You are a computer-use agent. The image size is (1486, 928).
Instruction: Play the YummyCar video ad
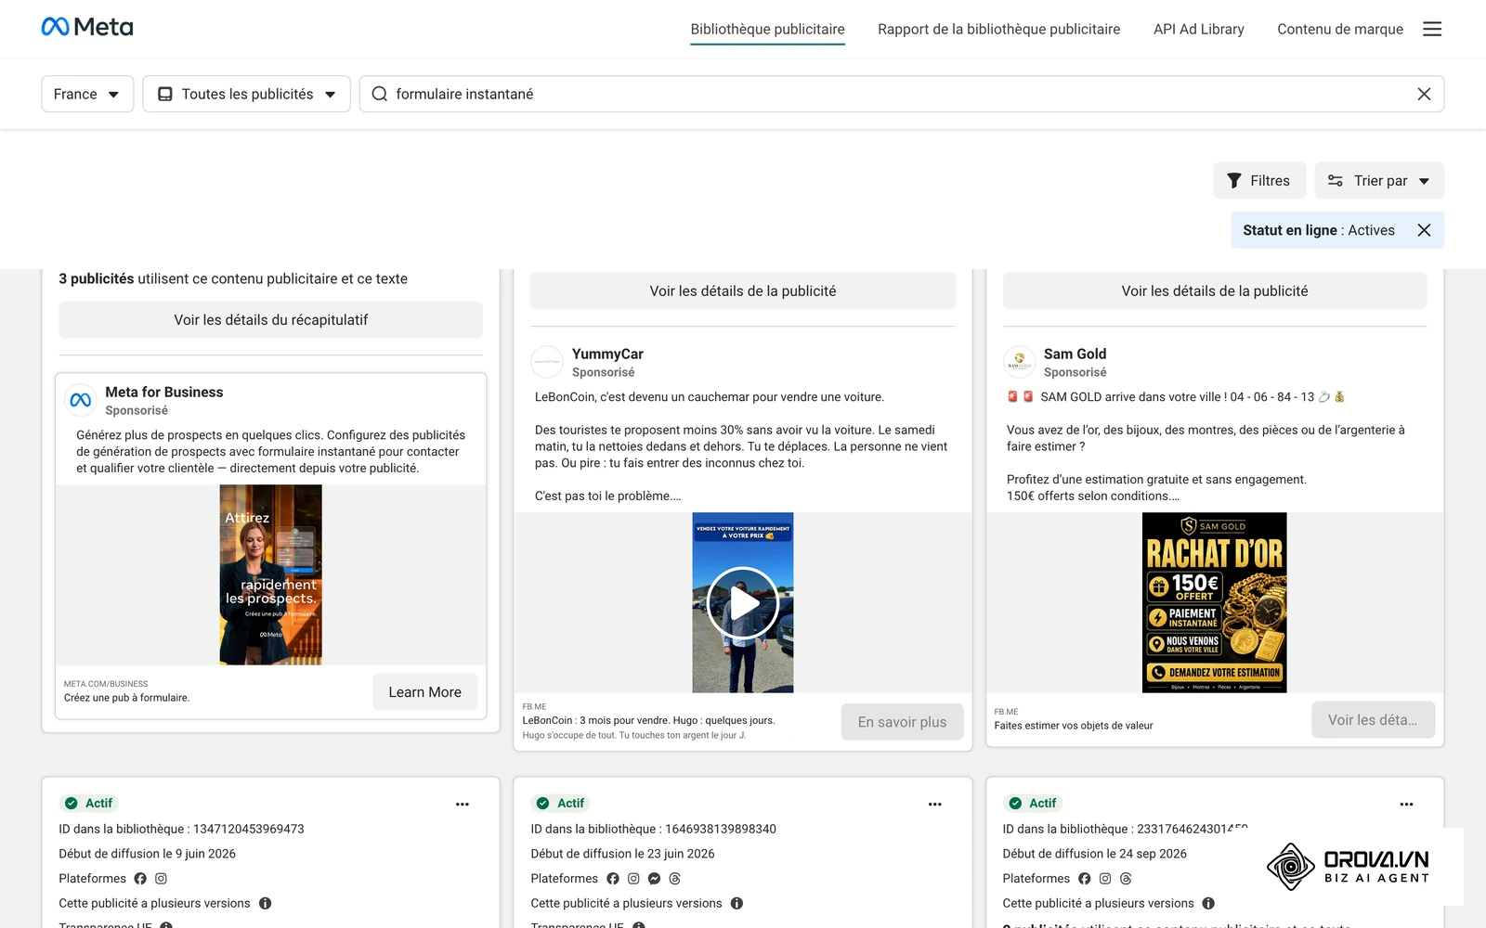[742, 603]
